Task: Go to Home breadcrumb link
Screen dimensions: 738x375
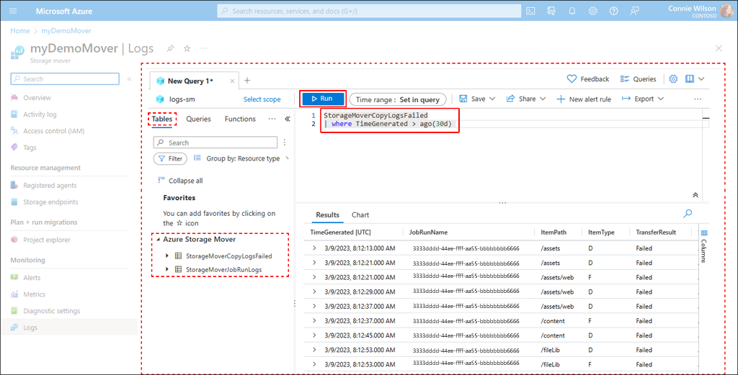Action: point(19,30)
